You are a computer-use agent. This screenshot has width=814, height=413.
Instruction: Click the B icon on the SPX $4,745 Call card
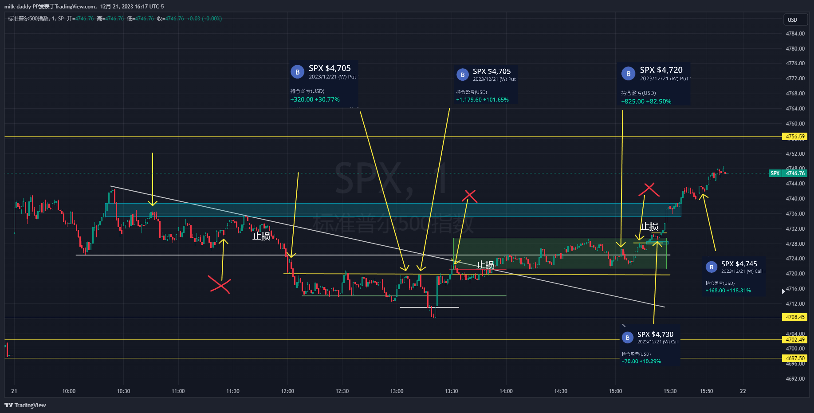(x=711, y=267)
